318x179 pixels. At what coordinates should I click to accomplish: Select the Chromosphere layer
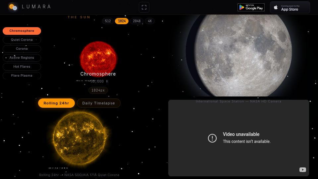click(x=22, y=31)
